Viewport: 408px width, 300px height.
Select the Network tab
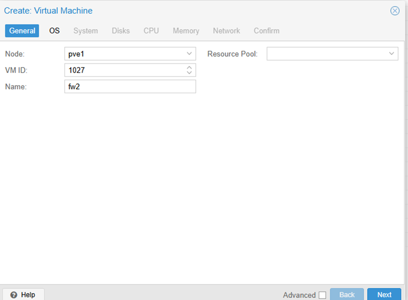(x=226, y=31)
